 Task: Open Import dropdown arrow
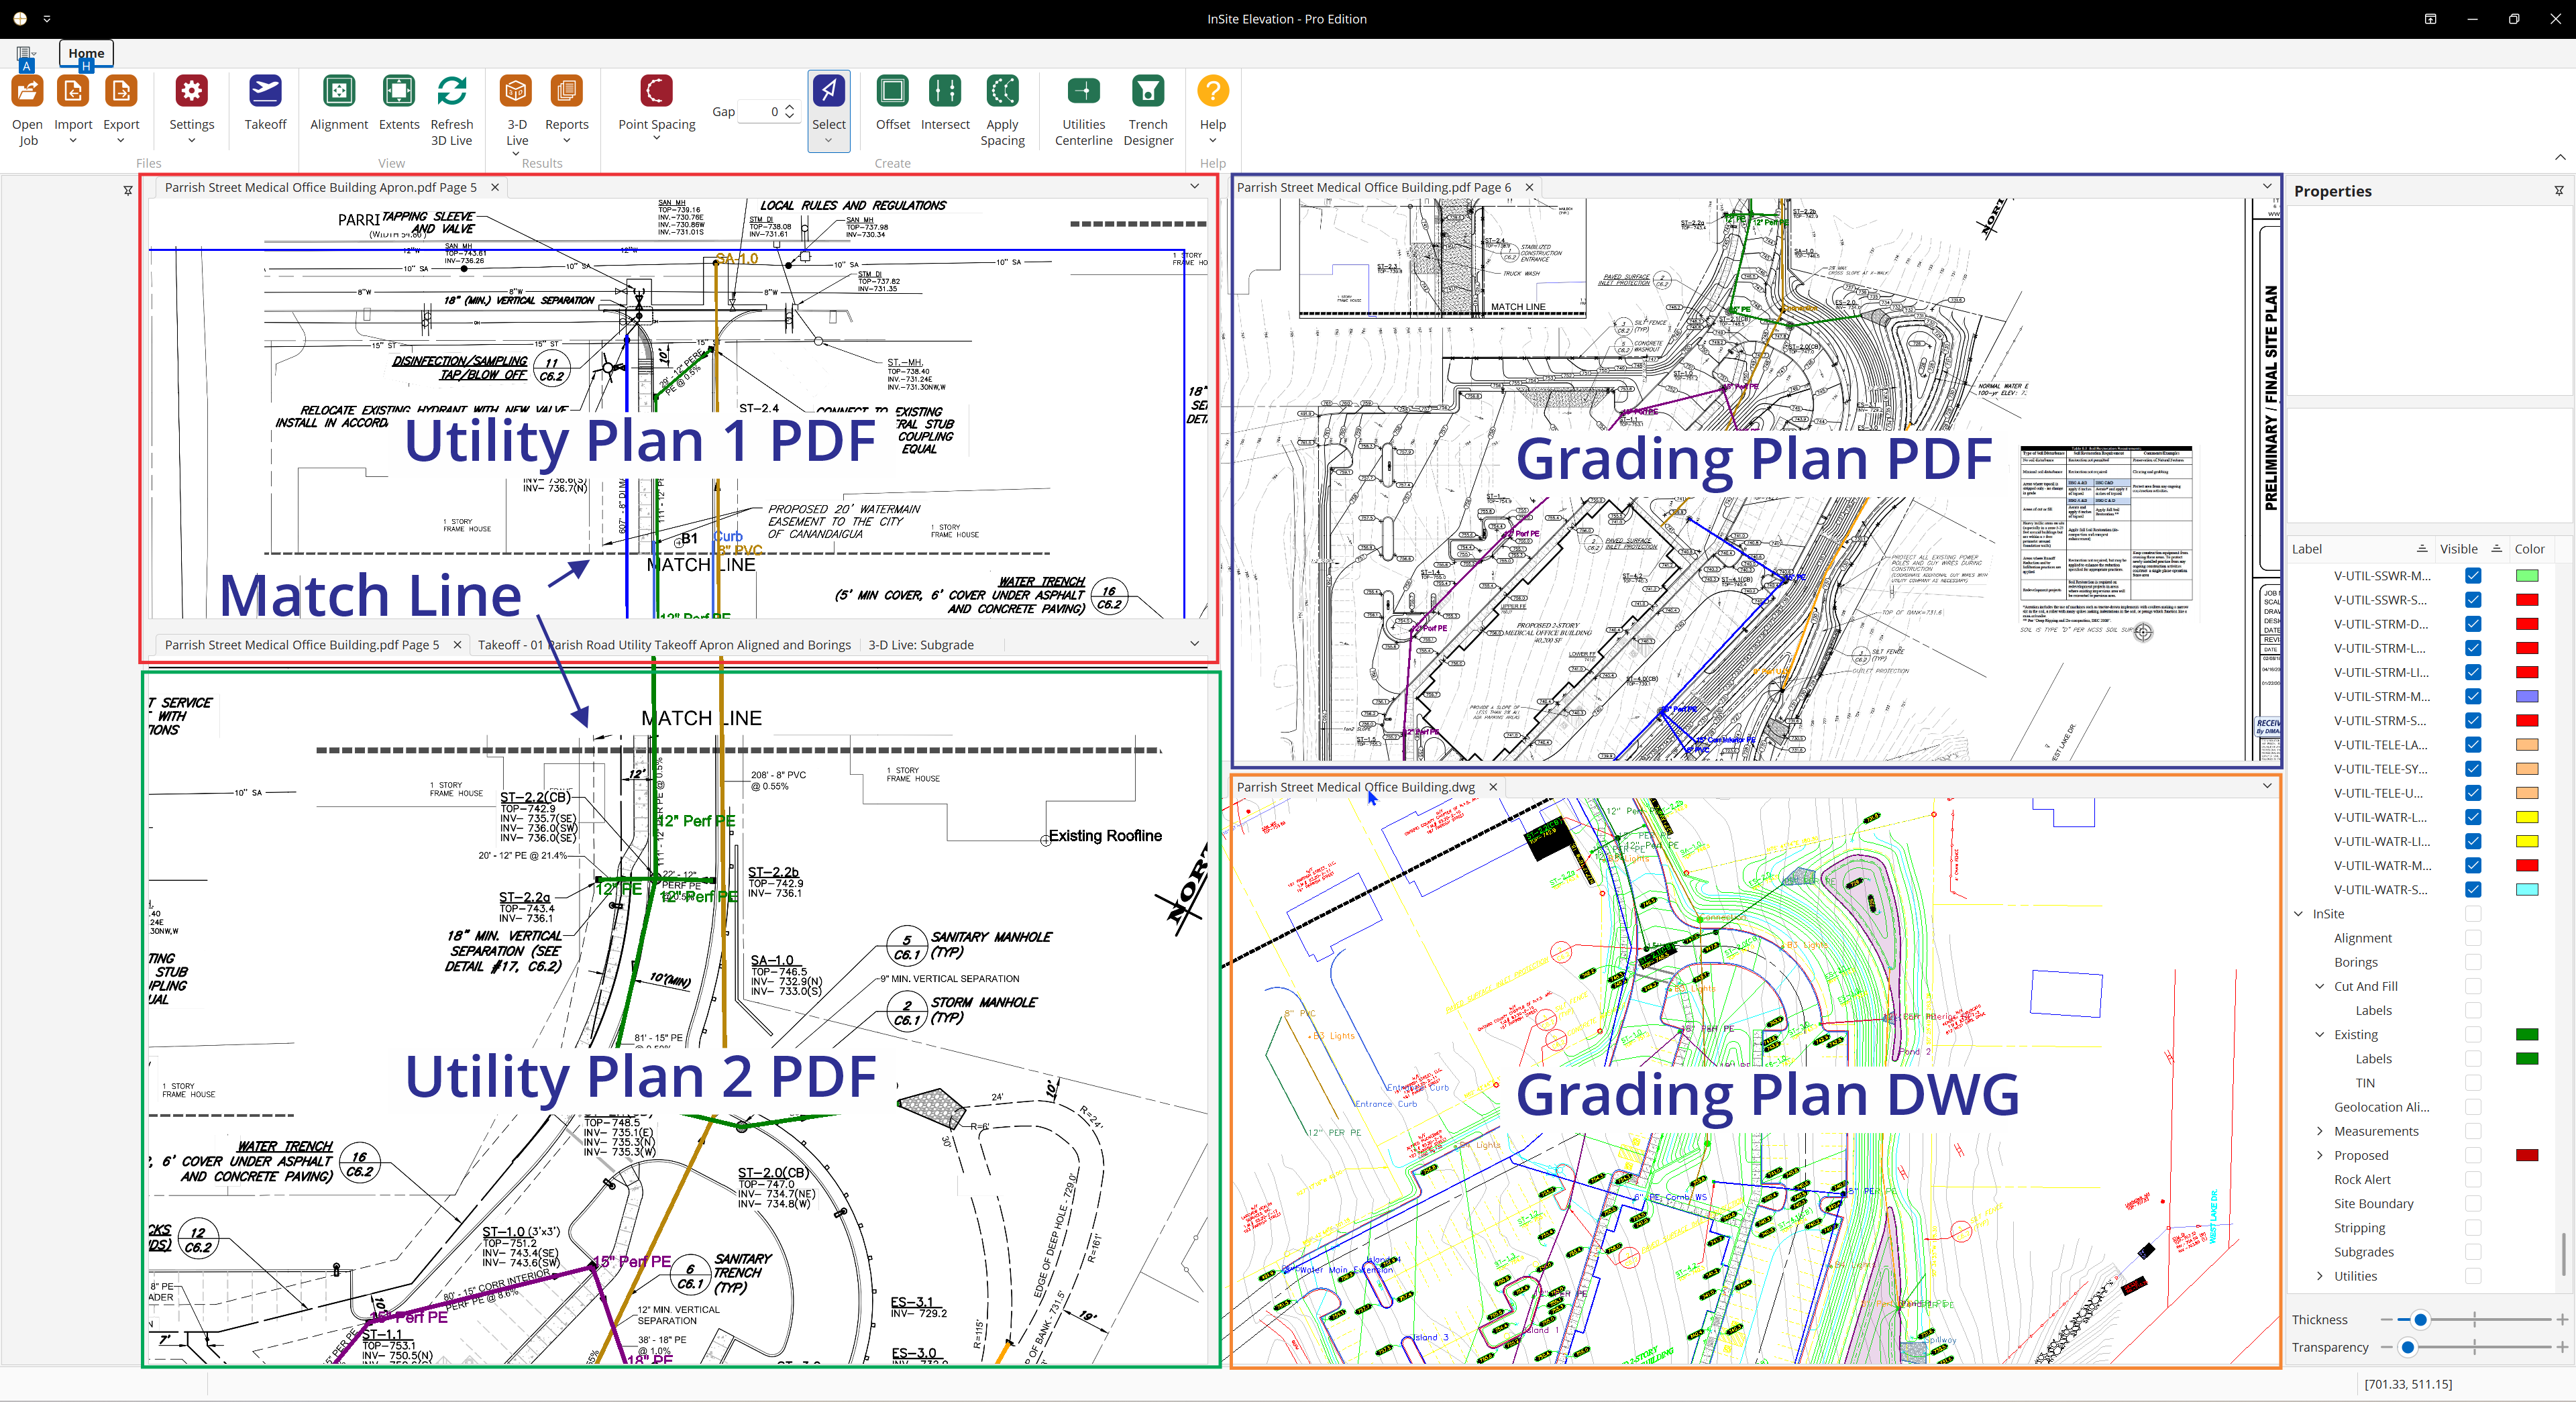[x=73, y=141]
